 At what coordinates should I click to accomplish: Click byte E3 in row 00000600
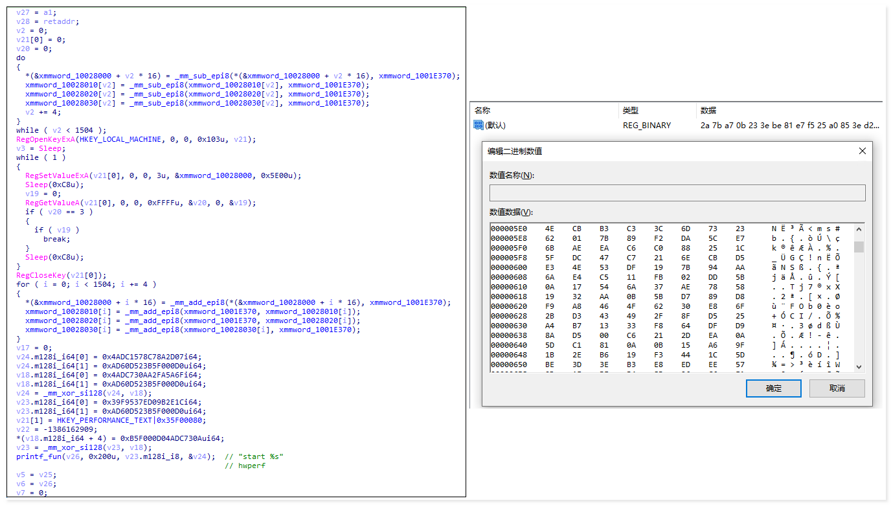550,266
